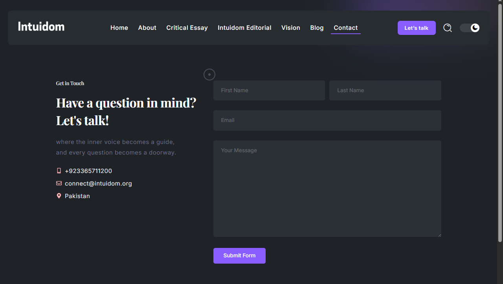The height and width of the screenshot is (284, 503).
Task: Open the Vision page
Action: click(x=290, y=28)
